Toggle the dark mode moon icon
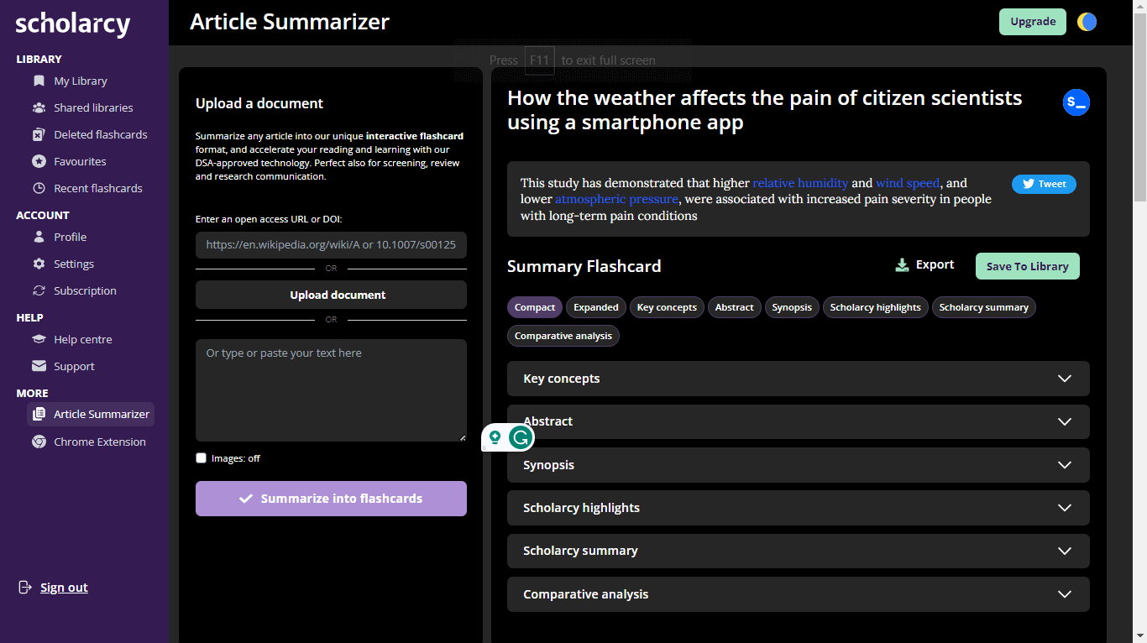This screenshot has width=1147, height=643. 1087,22
